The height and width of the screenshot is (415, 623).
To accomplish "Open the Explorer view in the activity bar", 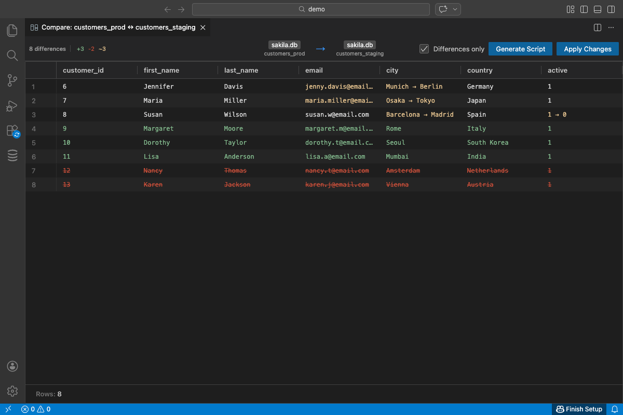I will pos(12,30).
